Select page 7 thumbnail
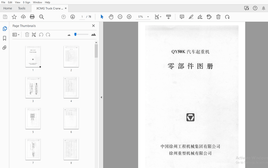This screenshot has width=268, height=168. (x=33, y=149)
